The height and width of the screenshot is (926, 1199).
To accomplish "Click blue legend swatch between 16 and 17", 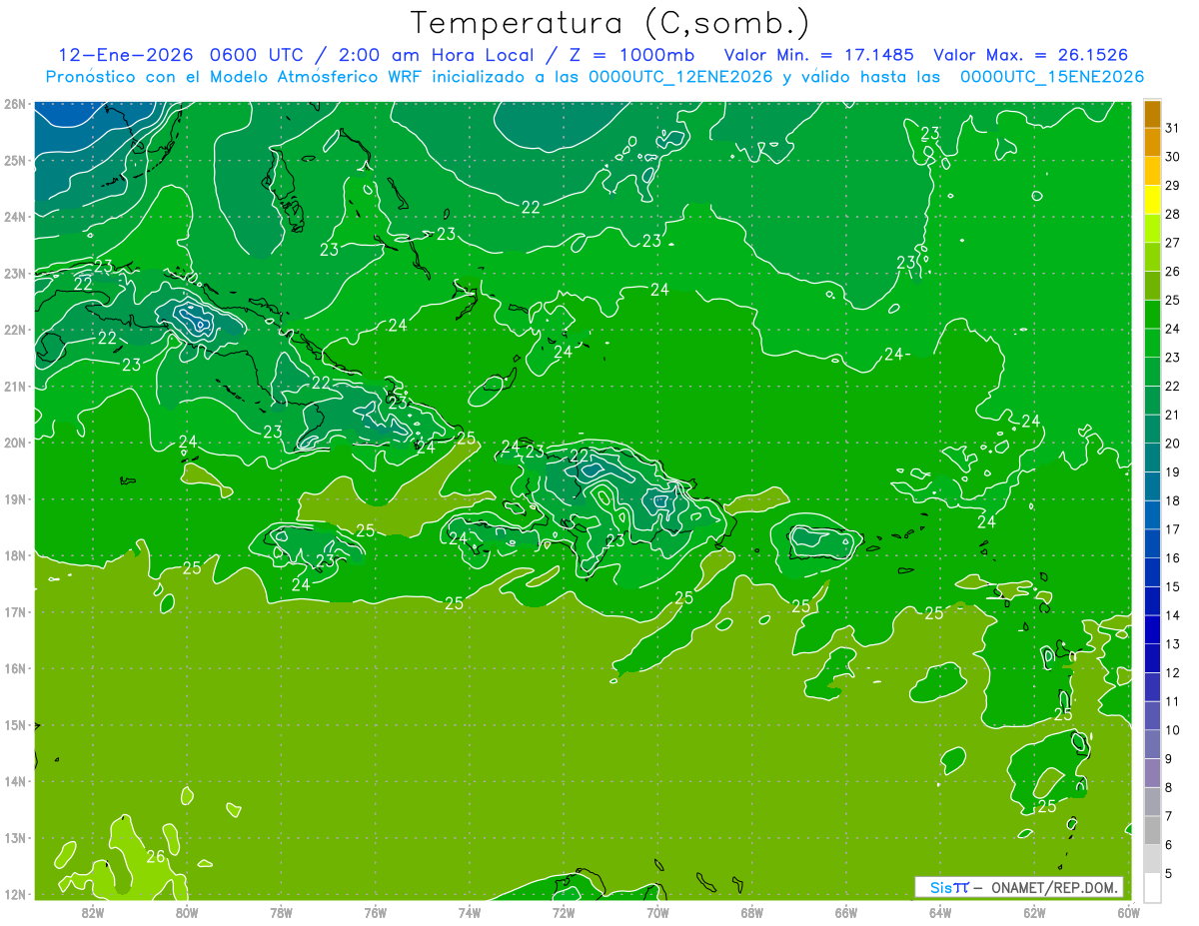I will [1152, 543].
